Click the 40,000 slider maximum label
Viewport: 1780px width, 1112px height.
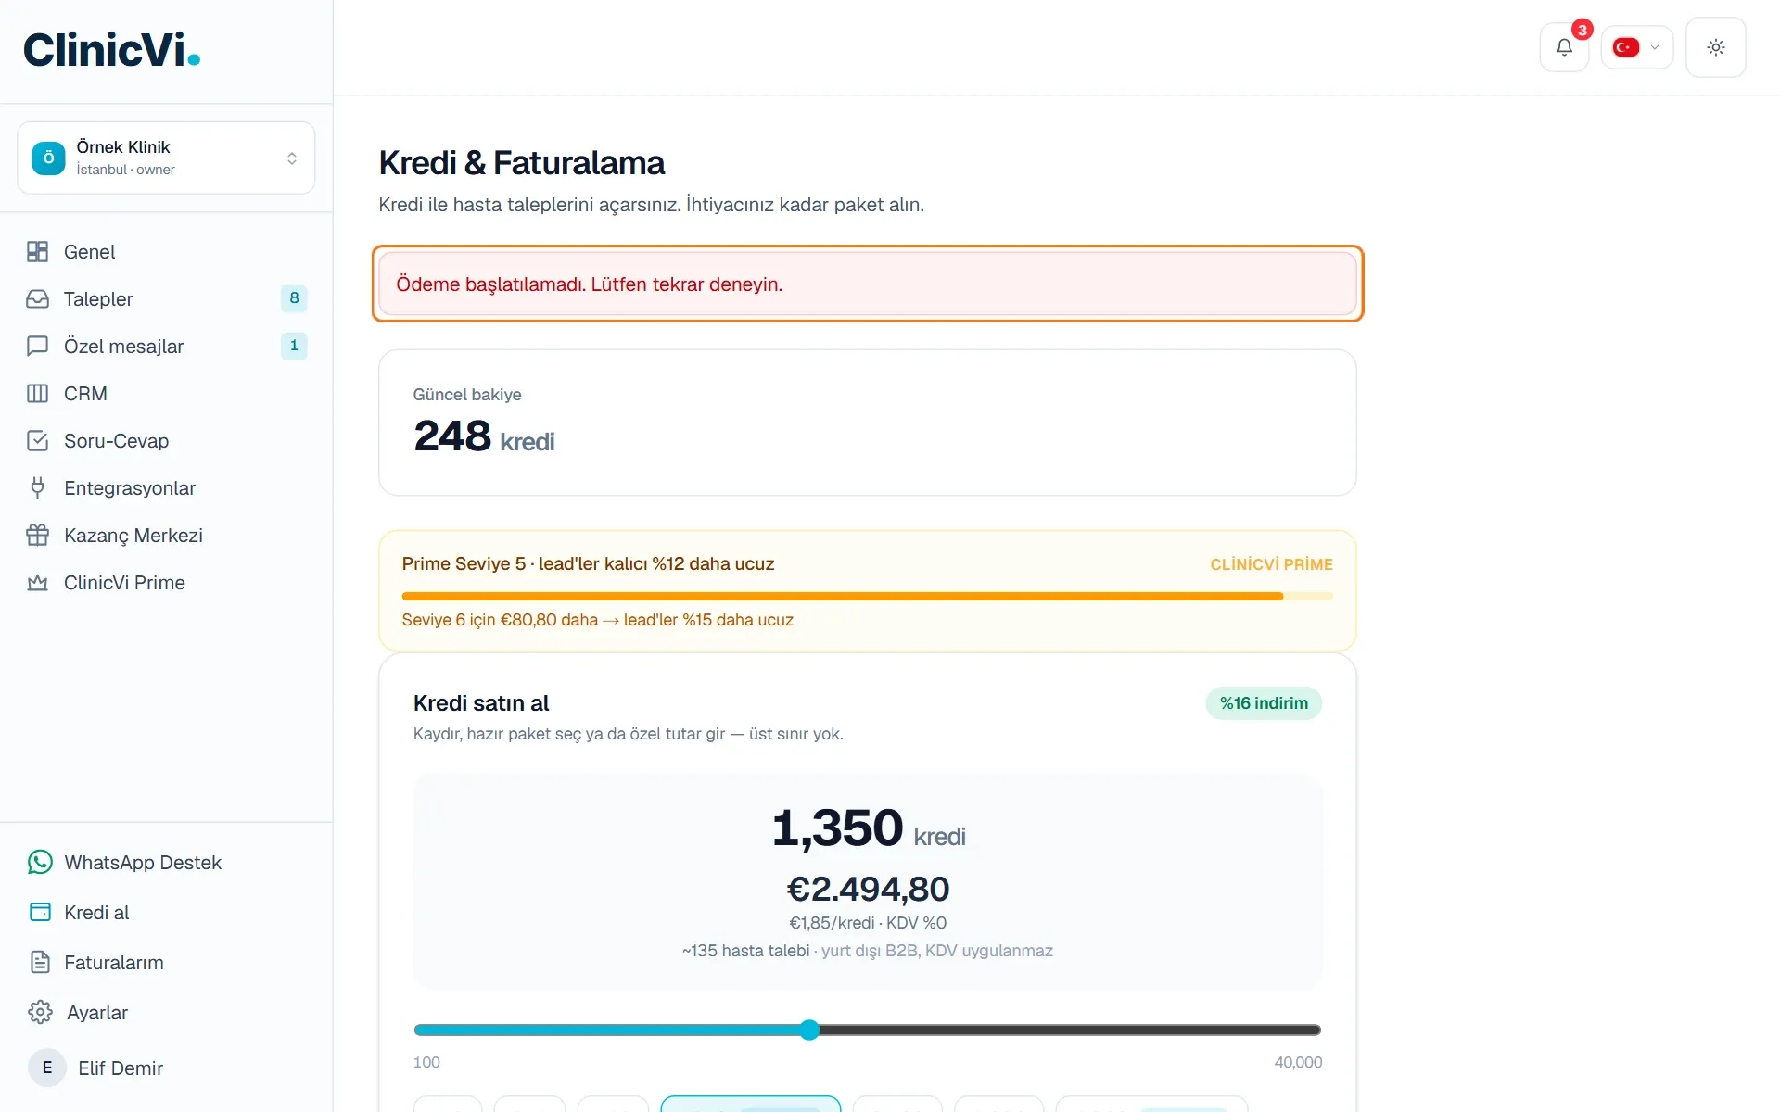pyautogui.click(x=1298, y=1063)
